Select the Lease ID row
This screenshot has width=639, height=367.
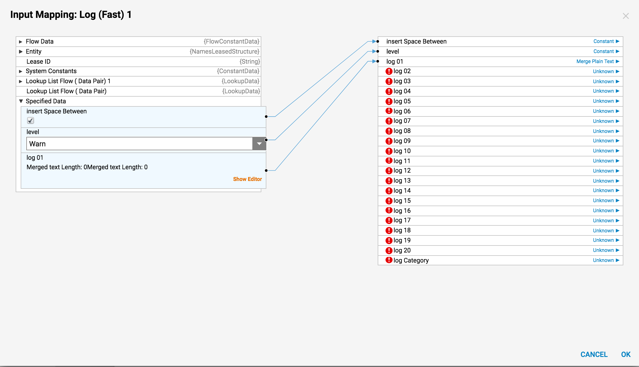138,61
